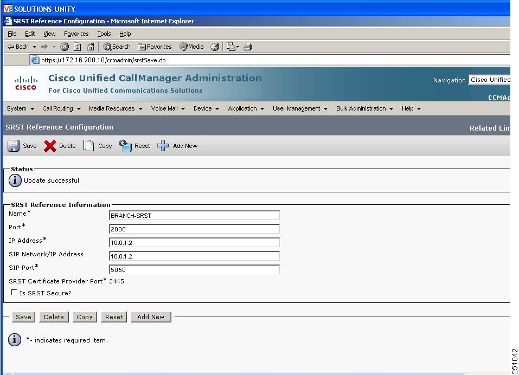Open the Forward button history dropdown arrow

click(54, 47)
